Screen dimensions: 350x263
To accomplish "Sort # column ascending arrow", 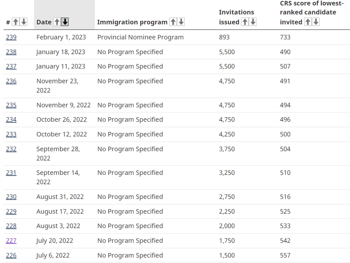I will tap(16, 22).
